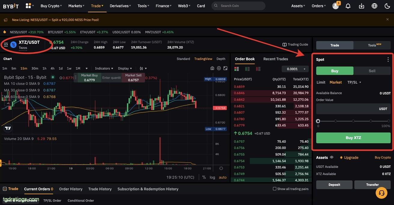
Task: Show buy orders only view icon
Action: point(247,69)
